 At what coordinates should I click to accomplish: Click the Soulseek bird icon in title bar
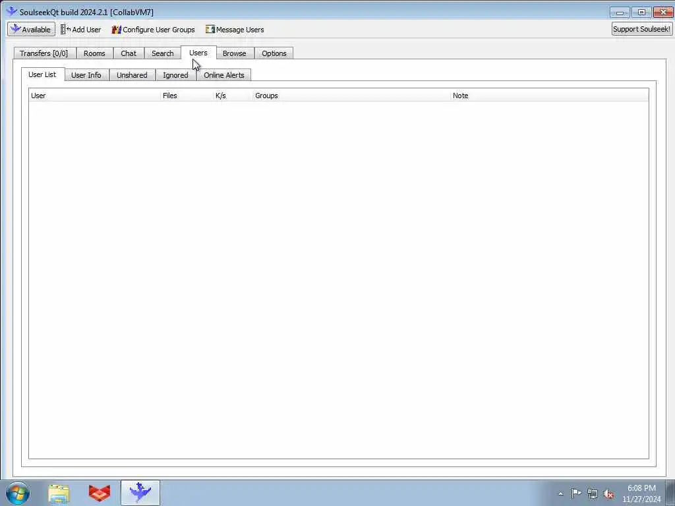(12, 12)
